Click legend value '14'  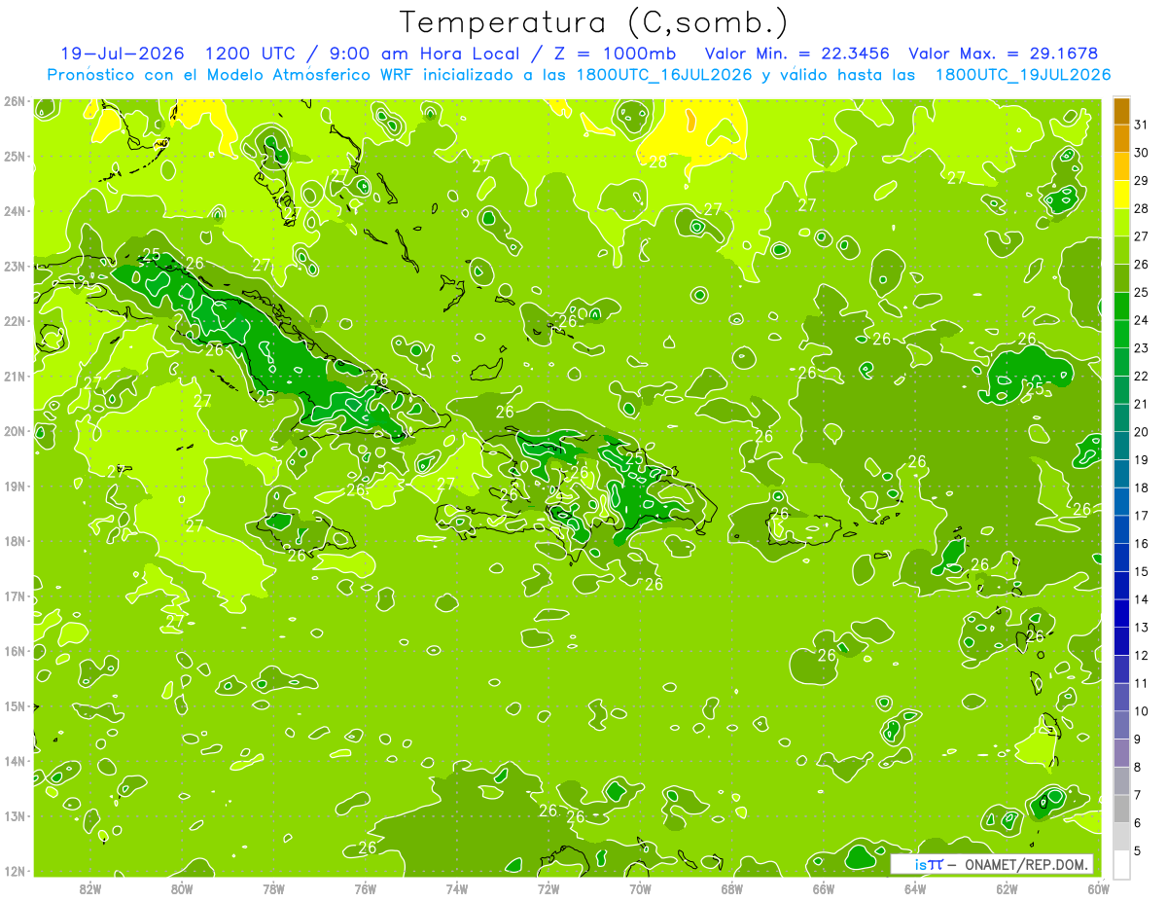(x=1141, y=599)
